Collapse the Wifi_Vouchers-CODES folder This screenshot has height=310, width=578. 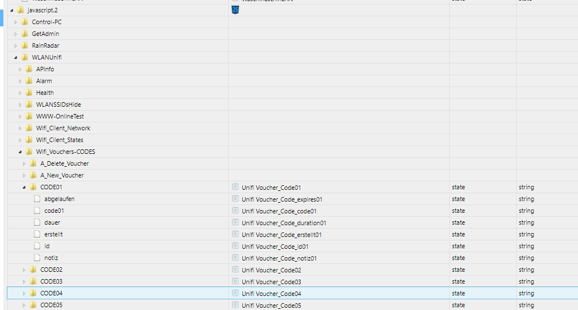click(x=20, y=152)
